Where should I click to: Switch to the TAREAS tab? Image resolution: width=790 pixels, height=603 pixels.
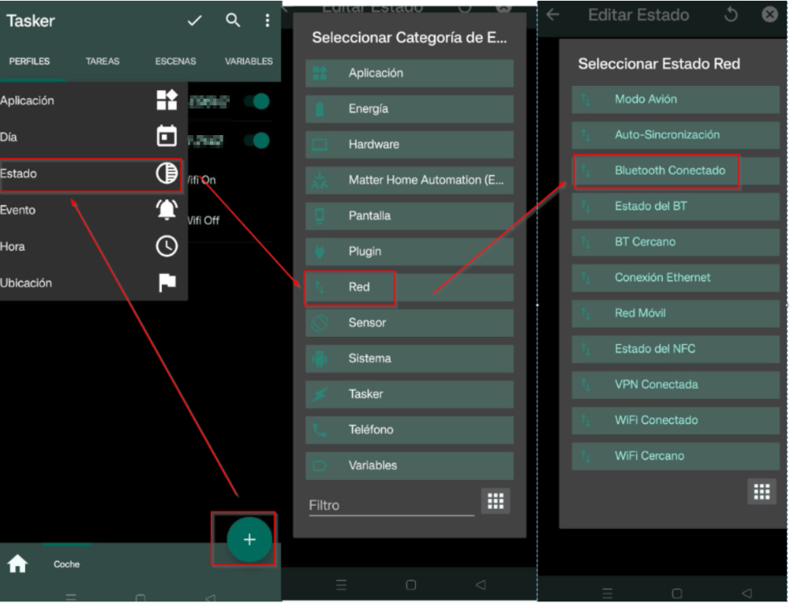(x=102, y=61)
